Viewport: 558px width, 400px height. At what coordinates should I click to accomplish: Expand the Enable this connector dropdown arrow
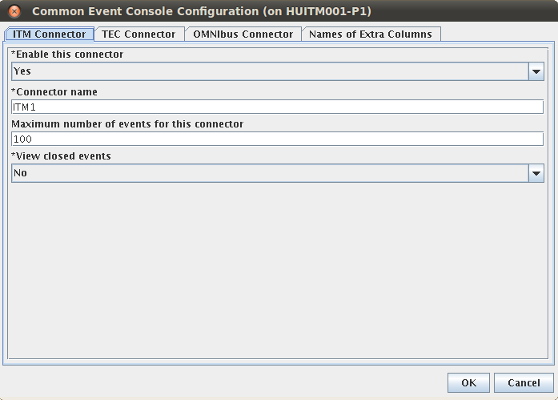536,71
